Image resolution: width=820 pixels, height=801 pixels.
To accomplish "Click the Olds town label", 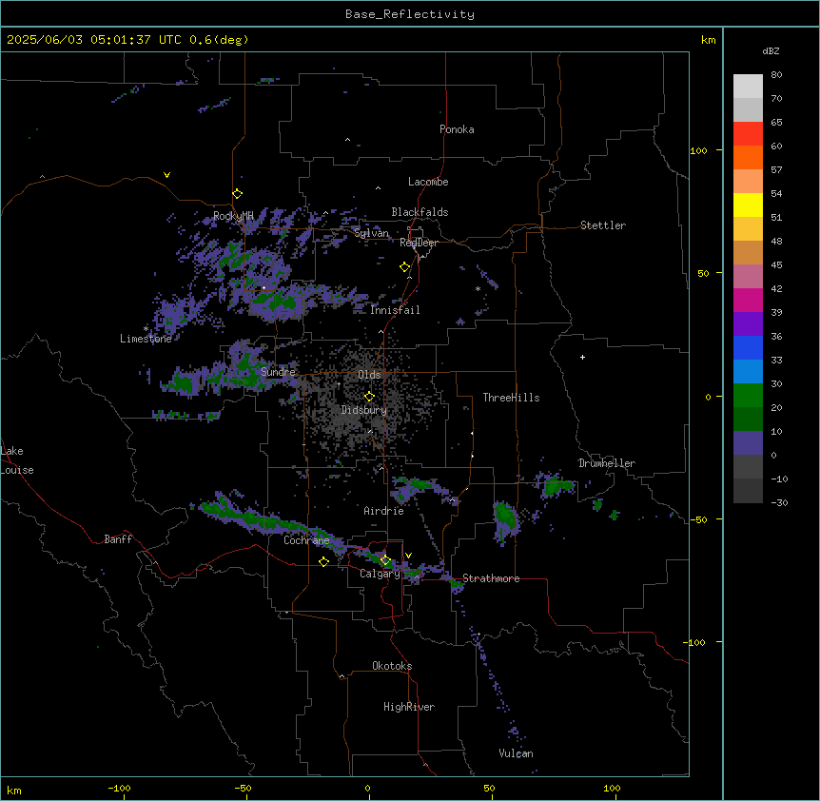I will [x=369, y=375].
